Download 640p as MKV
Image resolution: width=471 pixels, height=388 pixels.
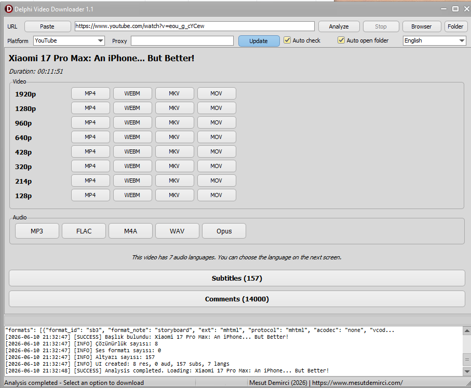point(174,137)
